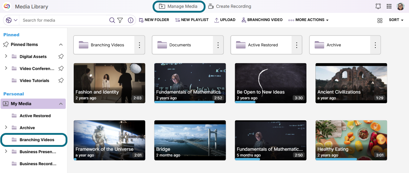Click the search info icon

pyautogui.click(x=131, y=20)
